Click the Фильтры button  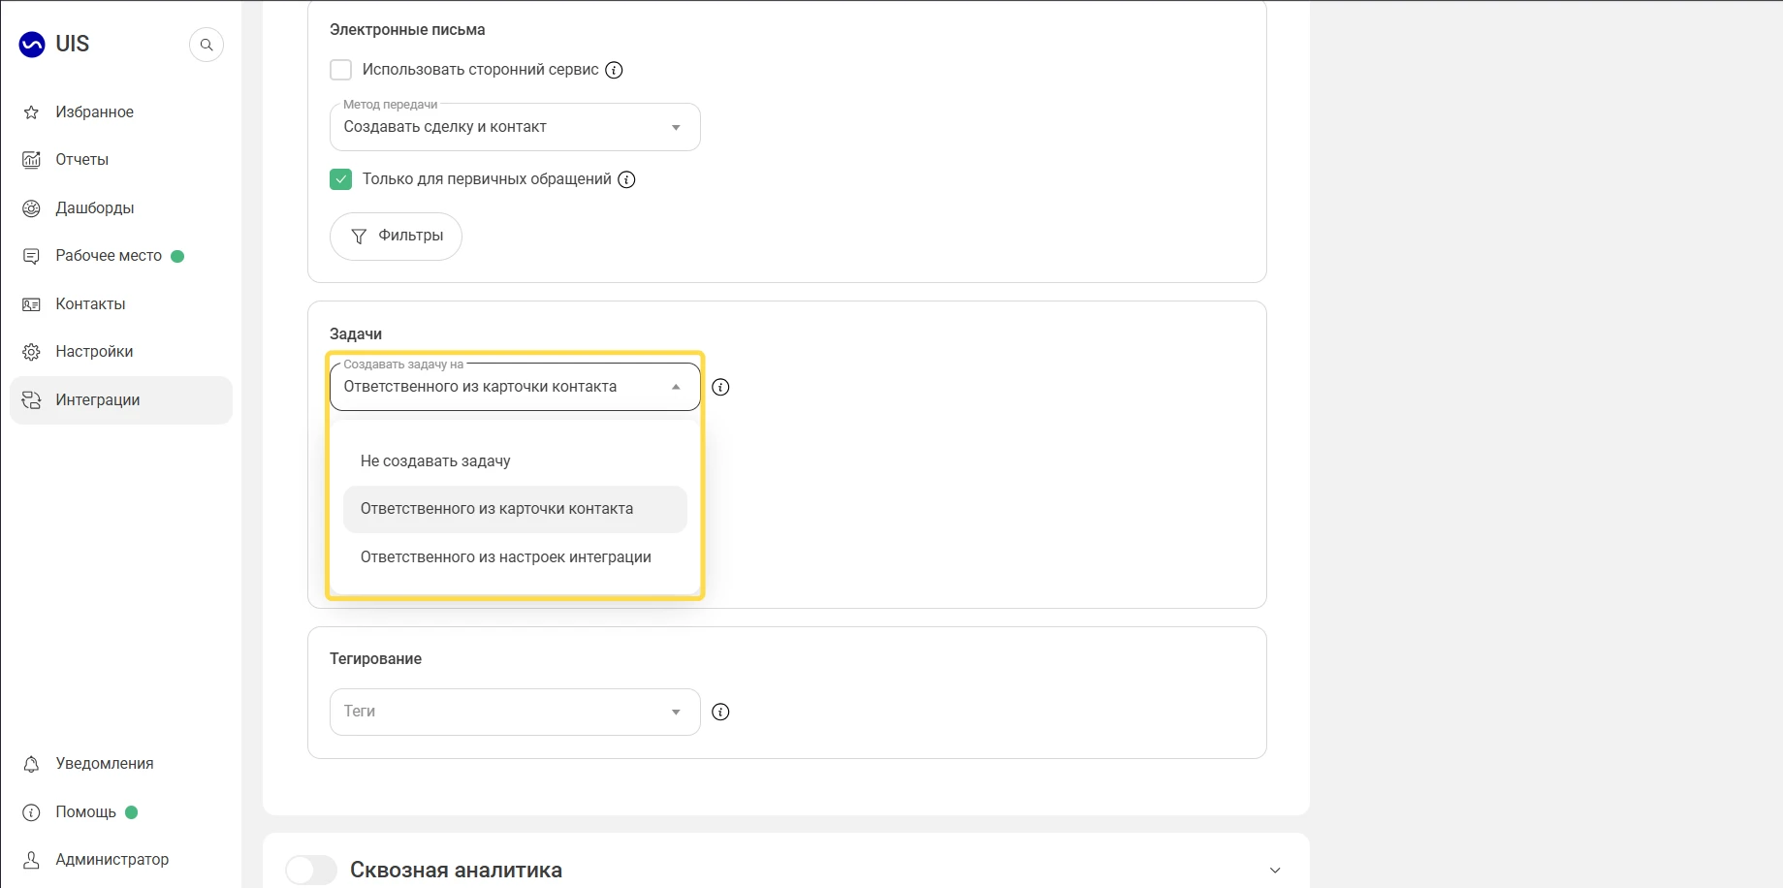[x=396, y=237]
